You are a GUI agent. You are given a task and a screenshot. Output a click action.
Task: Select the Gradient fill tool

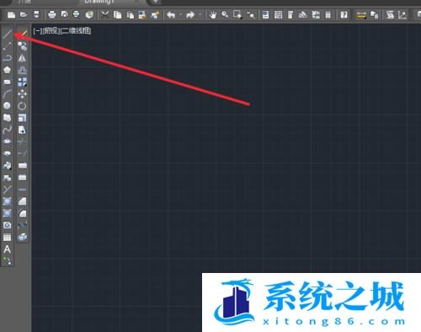click(x=8, y=213)
